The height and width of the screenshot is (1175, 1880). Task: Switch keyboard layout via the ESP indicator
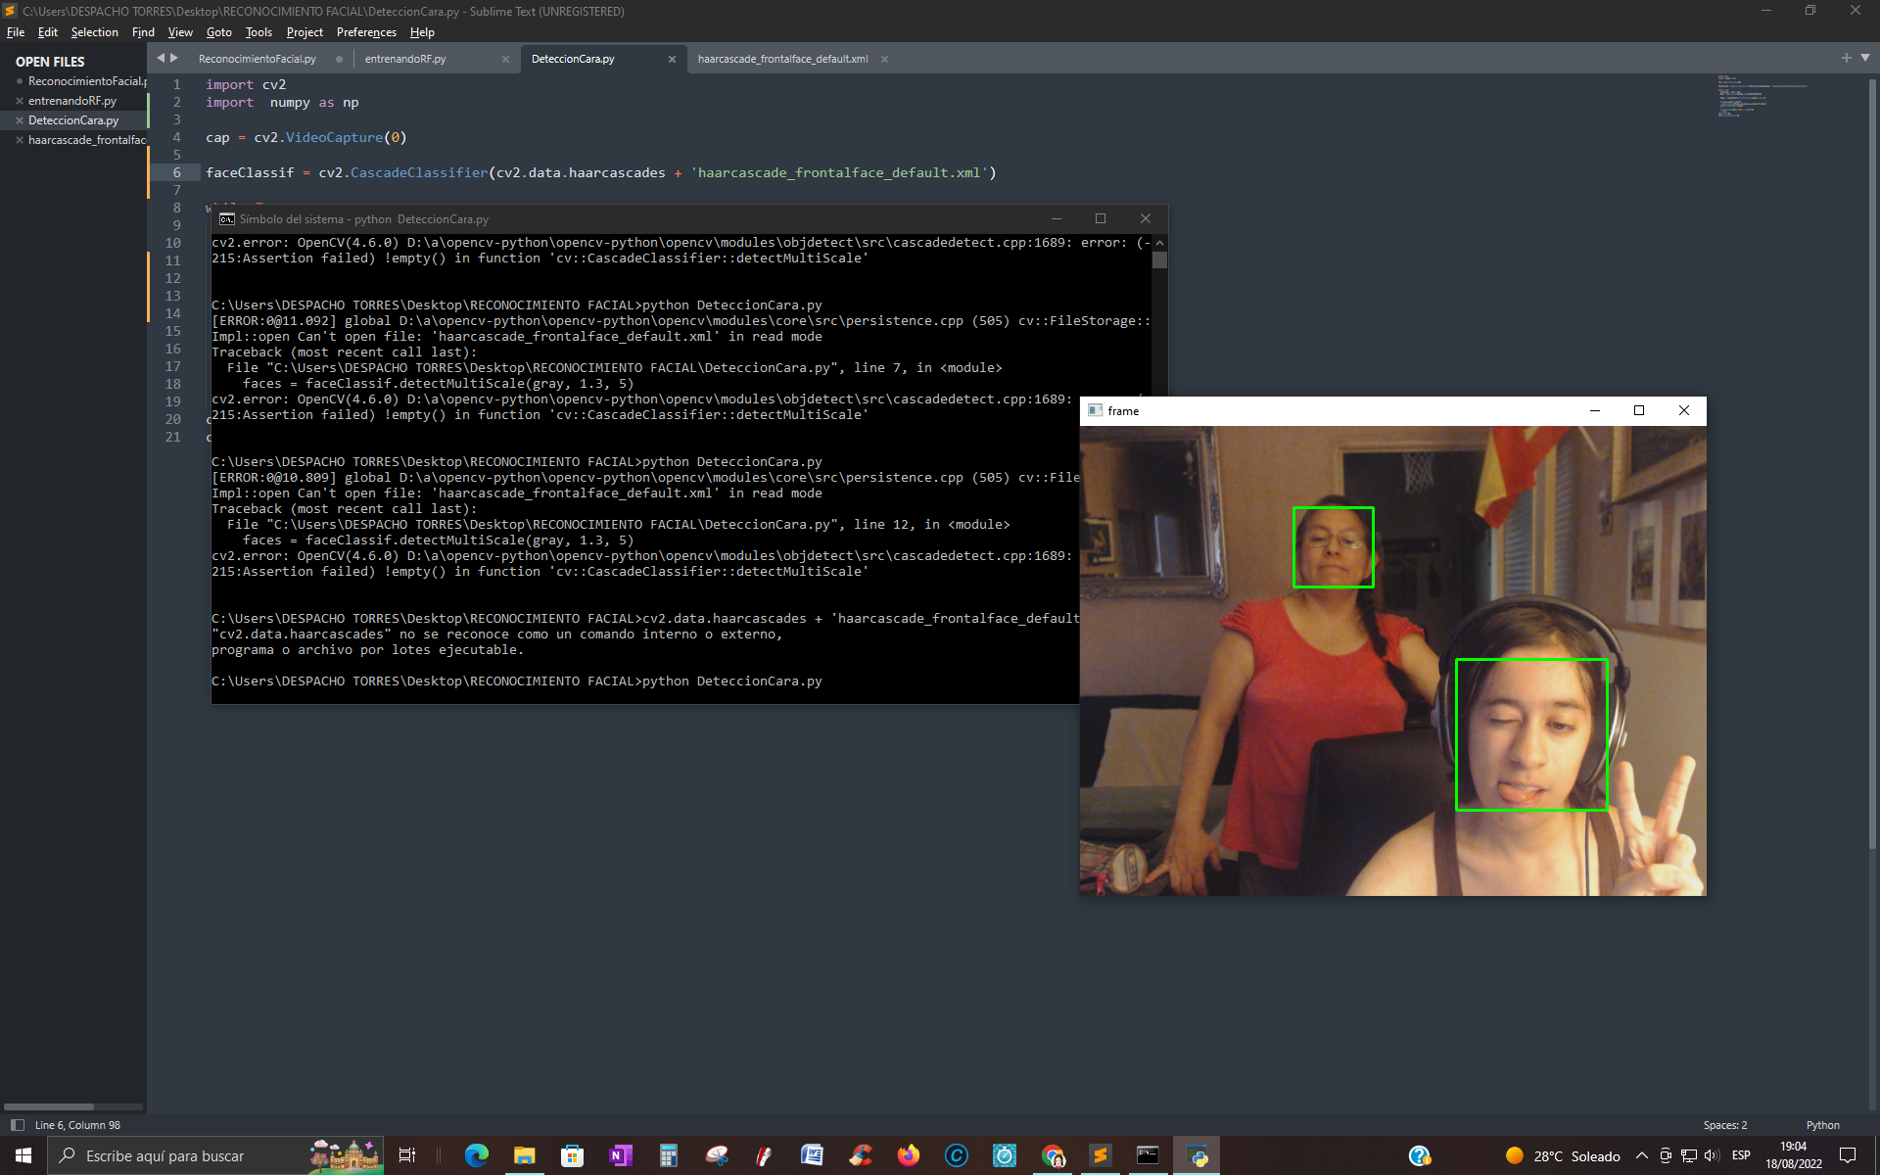tap(1742, 1155)
